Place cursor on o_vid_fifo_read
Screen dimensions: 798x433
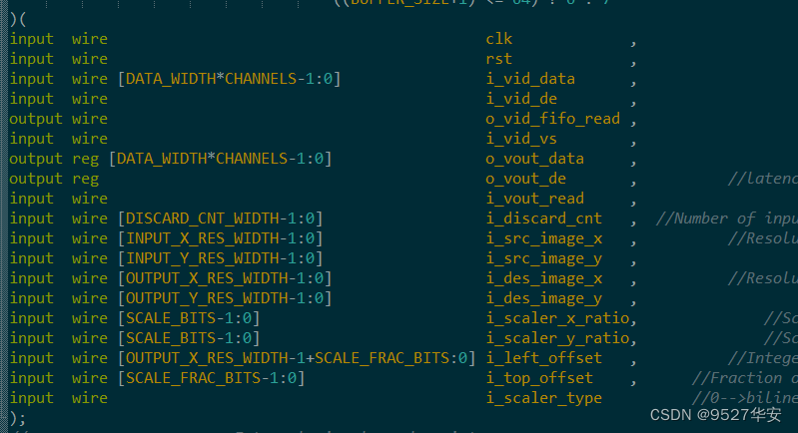552,119
